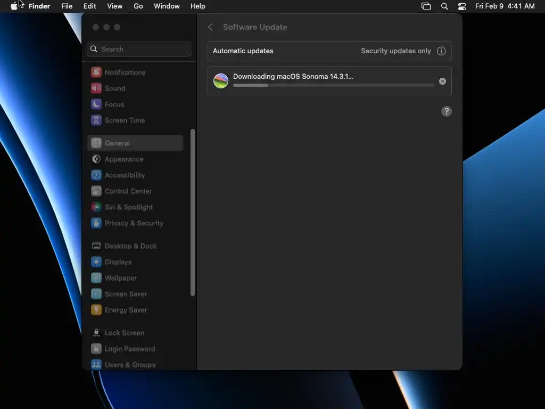Go back from Software Update pane
The height and width of the screenshot is (409, 545).
[210, 27]
